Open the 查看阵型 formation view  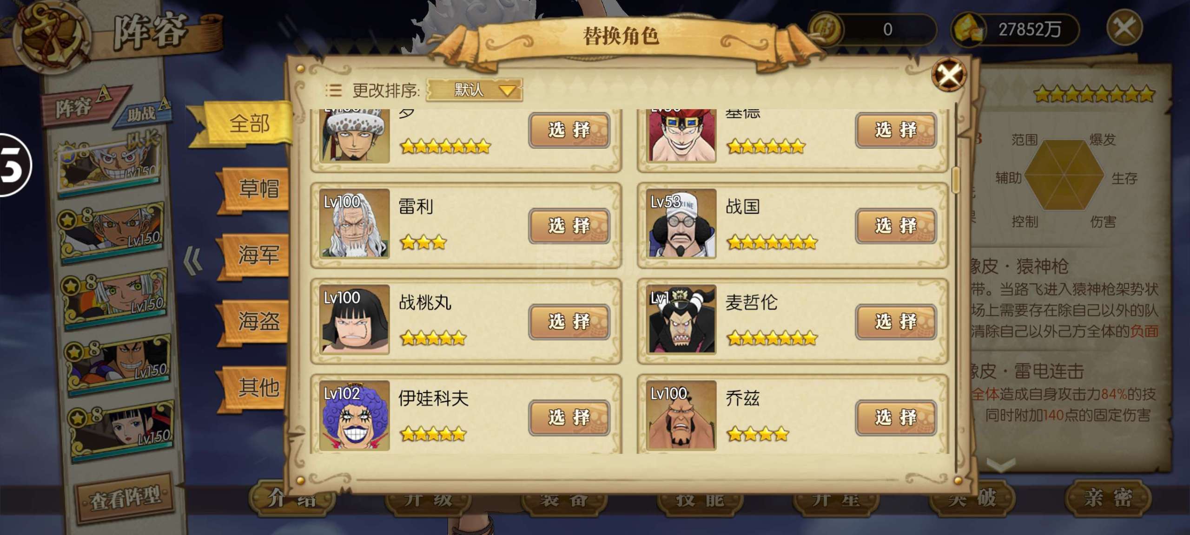click(126, 499)
